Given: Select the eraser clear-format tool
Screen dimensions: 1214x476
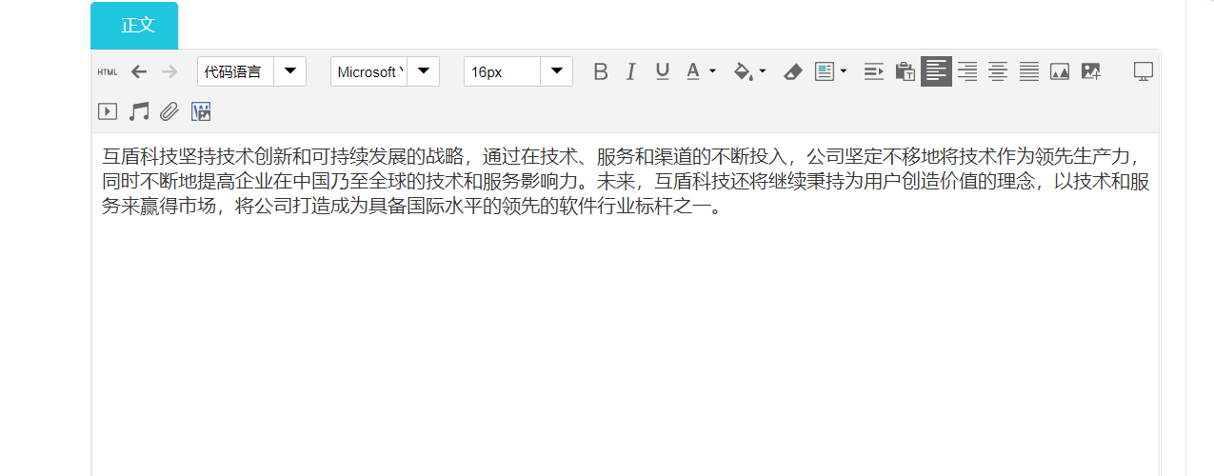Looking at the screenshot, I should 792,71.
